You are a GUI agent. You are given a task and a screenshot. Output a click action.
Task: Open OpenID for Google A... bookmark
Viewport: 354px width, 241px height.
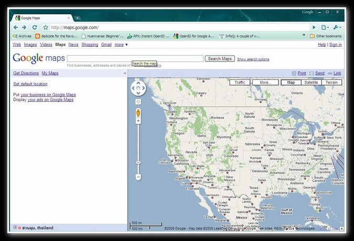(194, 36)
